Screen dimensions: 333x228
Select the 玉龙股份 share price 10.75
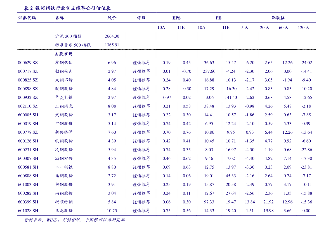coord(112,211)
